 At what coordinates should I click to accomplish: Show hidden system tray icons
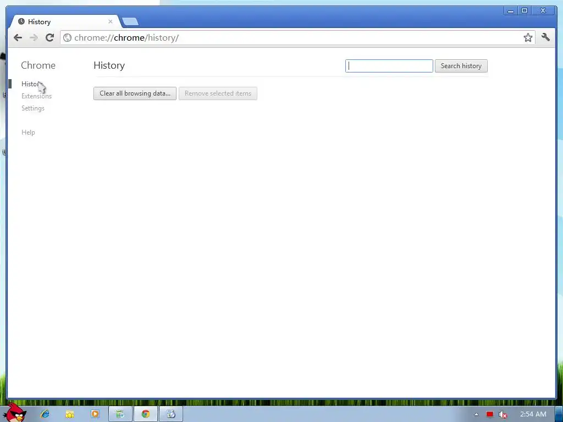[x=477, y=414]
